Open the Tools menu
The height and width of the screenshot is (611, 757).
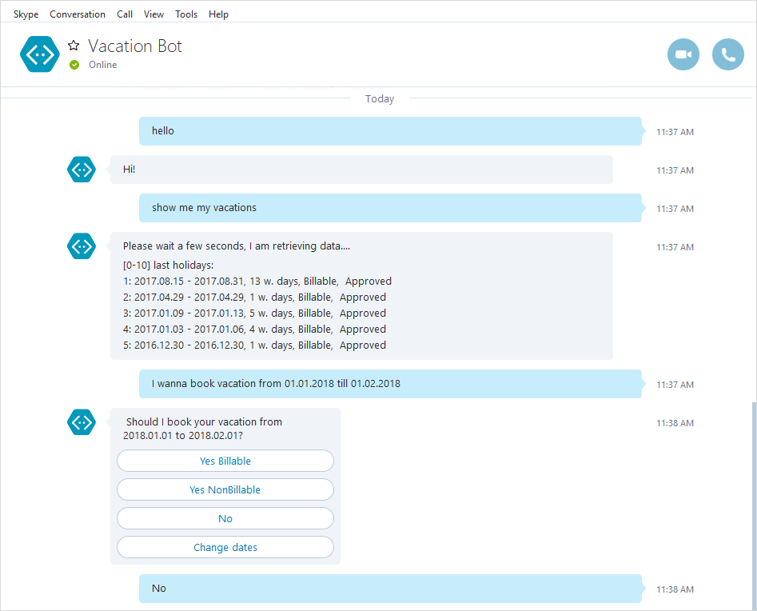tap(186, 14)
